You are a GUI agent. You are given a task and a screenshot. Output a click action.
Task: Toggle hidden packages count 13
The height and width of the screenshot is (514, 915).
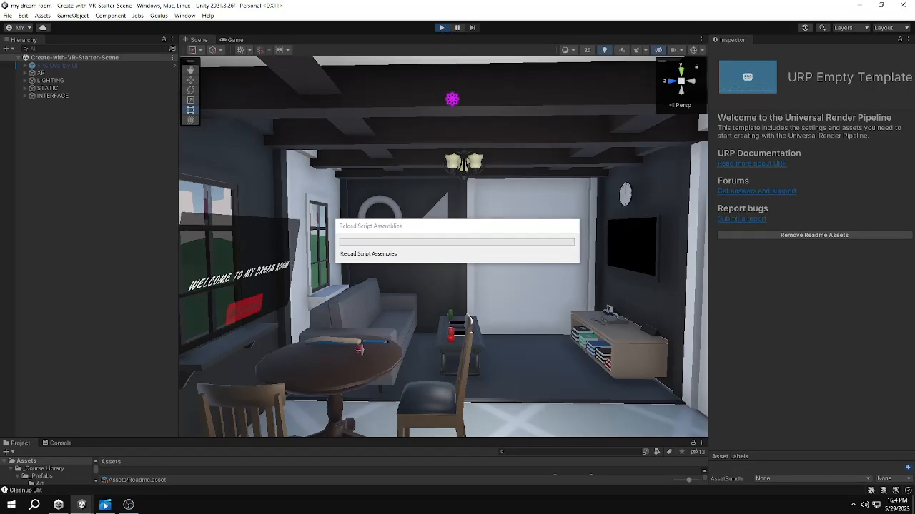click(698, 452)
